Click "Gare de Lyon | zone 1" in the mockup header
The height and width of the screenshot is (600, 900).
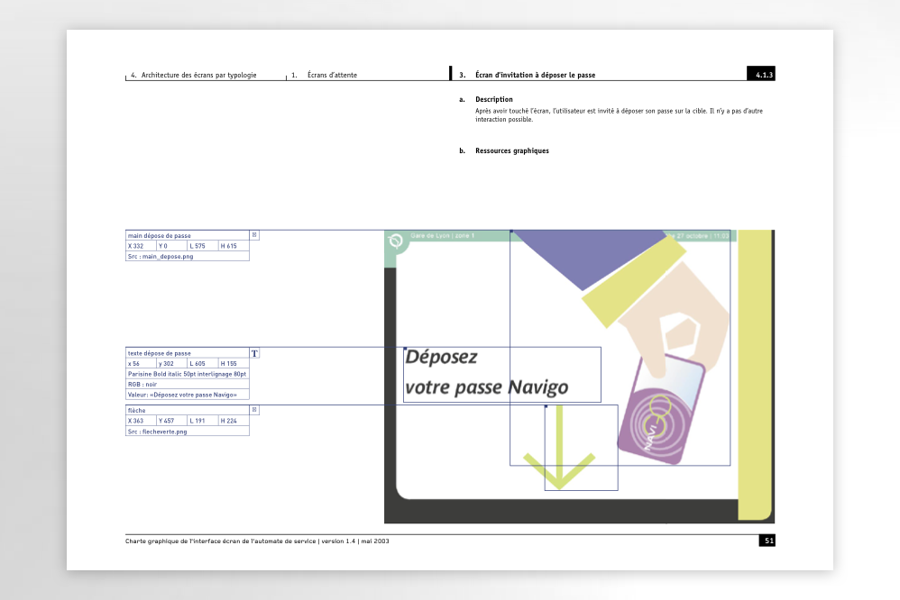pos(443,236)
